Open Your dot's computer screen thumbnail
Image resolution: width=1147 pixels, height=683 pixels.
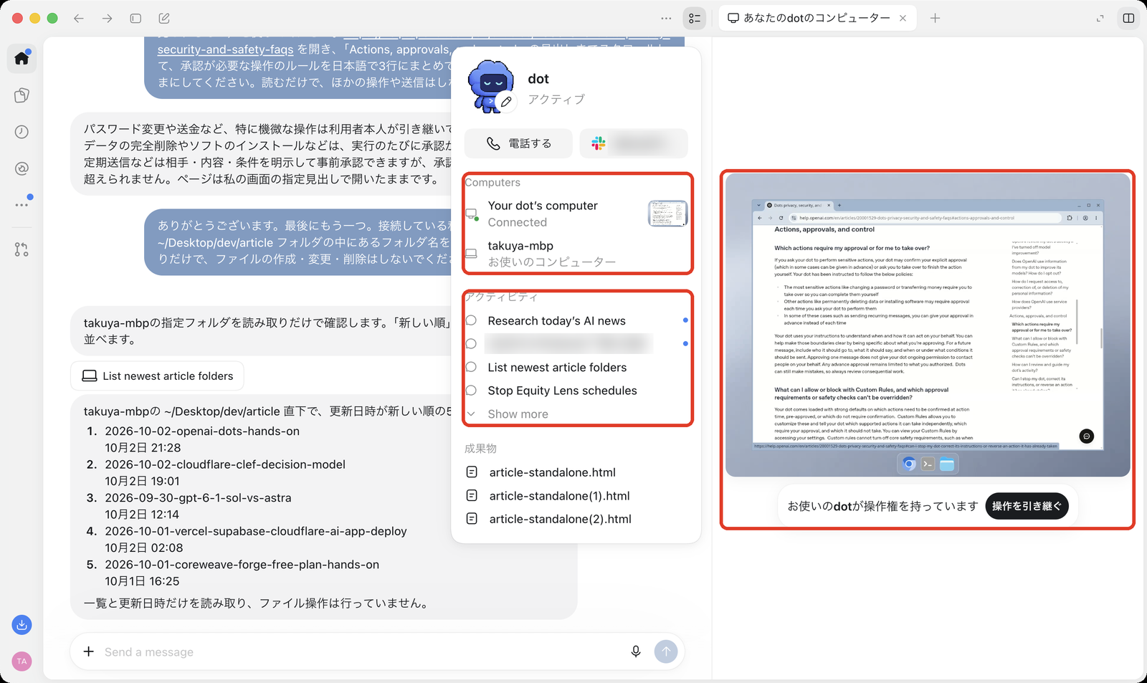coord(667,213)
